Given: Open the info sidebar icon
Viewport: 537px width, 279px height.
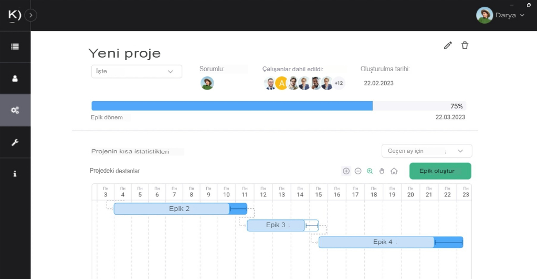Looking at the screenshot, I should pos(15,174).
